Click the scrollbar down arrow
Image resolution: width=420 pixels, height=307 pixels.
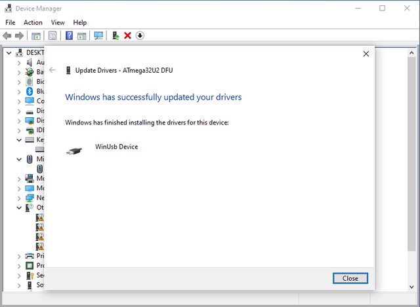point(411,287)
